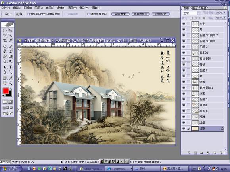230x172 pixels.
Task: Open the 滤镜(T) menu
Action: click(61, 8)
